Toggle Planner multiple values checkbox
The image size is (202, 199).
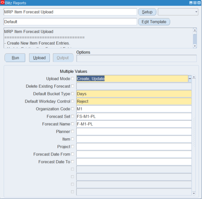72,132
